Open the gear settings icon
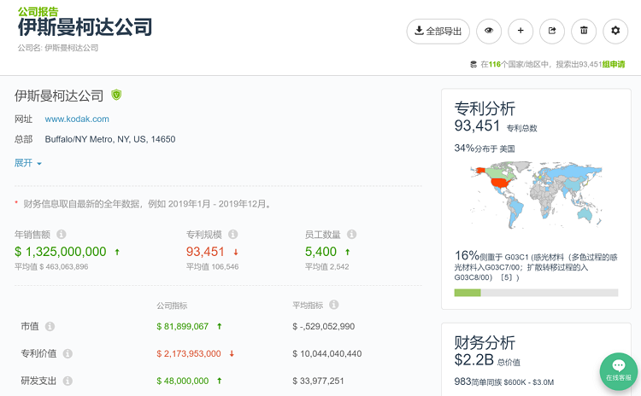641x396 pixels. 615,32
